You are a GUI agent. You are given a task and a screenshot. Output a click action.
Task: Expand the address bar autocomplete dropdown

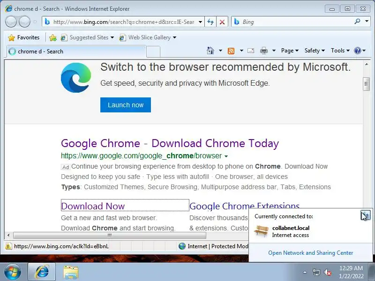(x=200, y=22)
